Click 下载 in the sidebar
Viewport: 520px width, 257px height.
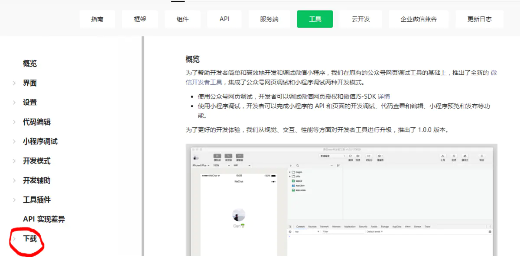[30, 239]
